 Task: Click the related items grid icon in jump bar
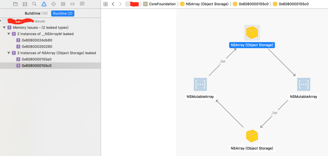click(x=106, y=4)
